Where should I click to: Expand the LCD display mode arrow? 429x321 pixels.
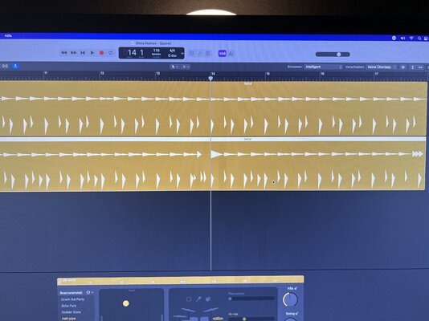click(182, 54)
